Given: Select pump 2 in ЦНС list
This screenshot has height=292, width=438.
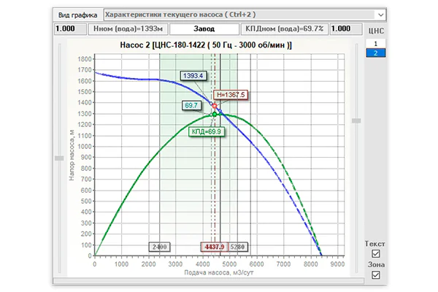Looking at the screenshot, I should coord(376,53).
